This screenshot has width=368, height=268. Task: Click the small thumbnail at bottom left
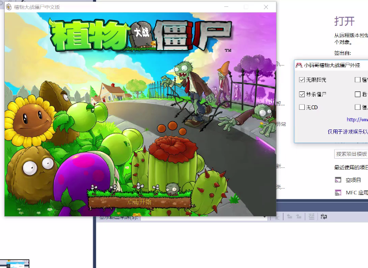click(x=14, y=264)
